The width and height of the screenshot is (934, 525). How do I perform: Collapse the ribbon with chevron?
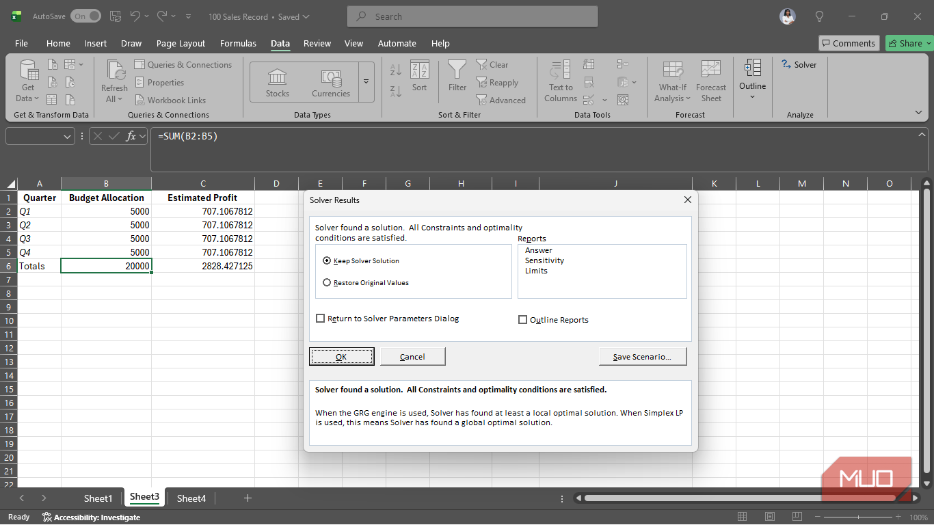point(919,112)
